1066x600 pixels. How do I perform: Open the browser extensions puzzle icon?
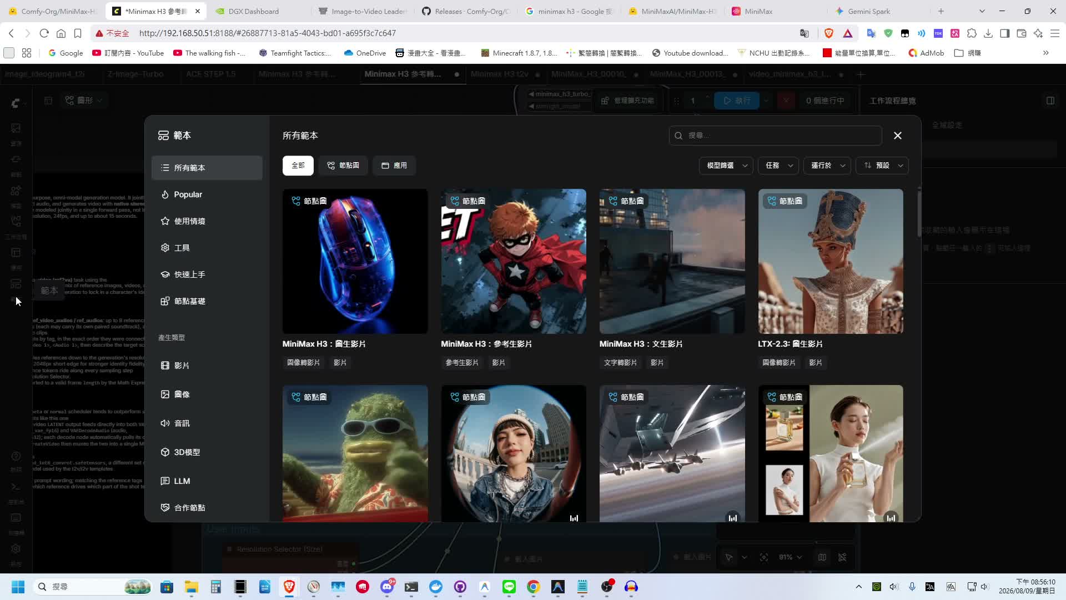pos(972,33)
